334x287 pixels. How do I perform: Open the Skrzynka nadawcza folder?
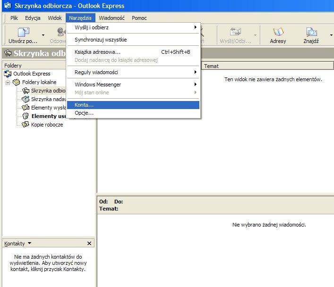(48, 99)
